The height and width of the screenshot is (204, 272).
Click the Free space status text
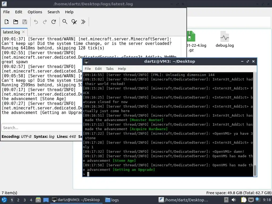(x=239, y=193)
